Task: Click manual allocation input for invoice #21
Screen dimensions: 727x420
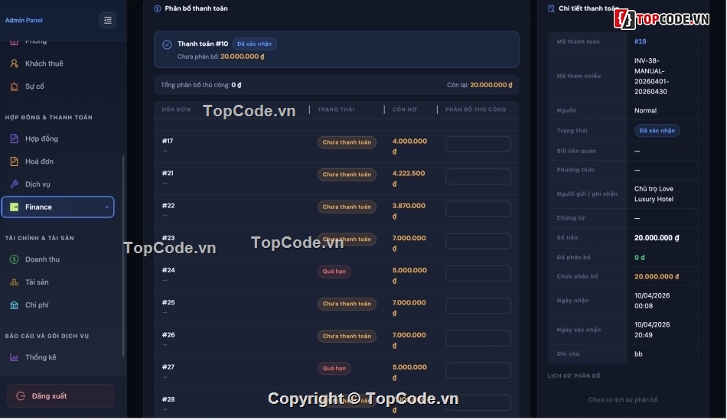Action: coord(478,177)
